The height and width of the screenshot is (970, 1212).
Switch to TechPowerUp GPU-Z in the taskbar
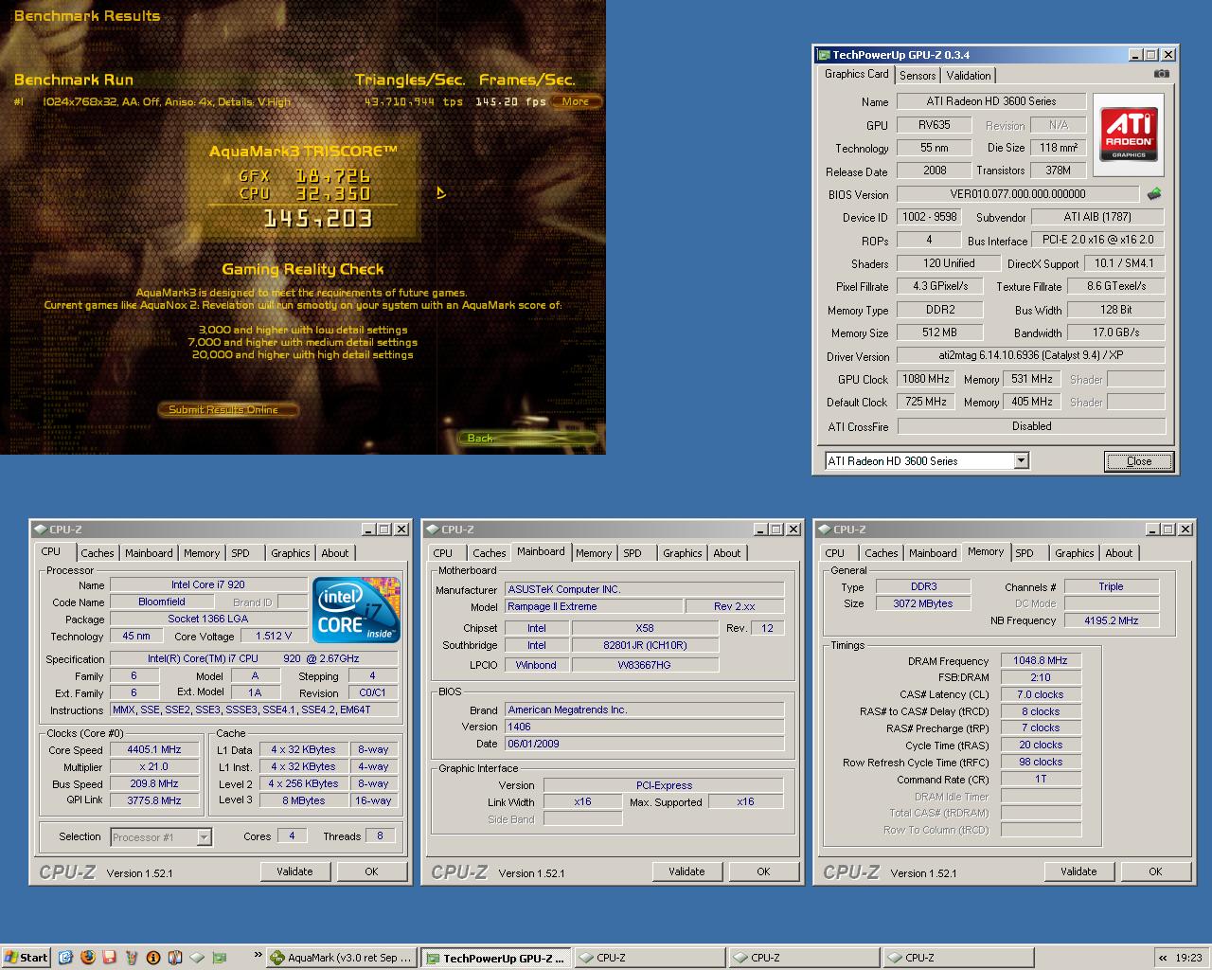pos(496,958)
